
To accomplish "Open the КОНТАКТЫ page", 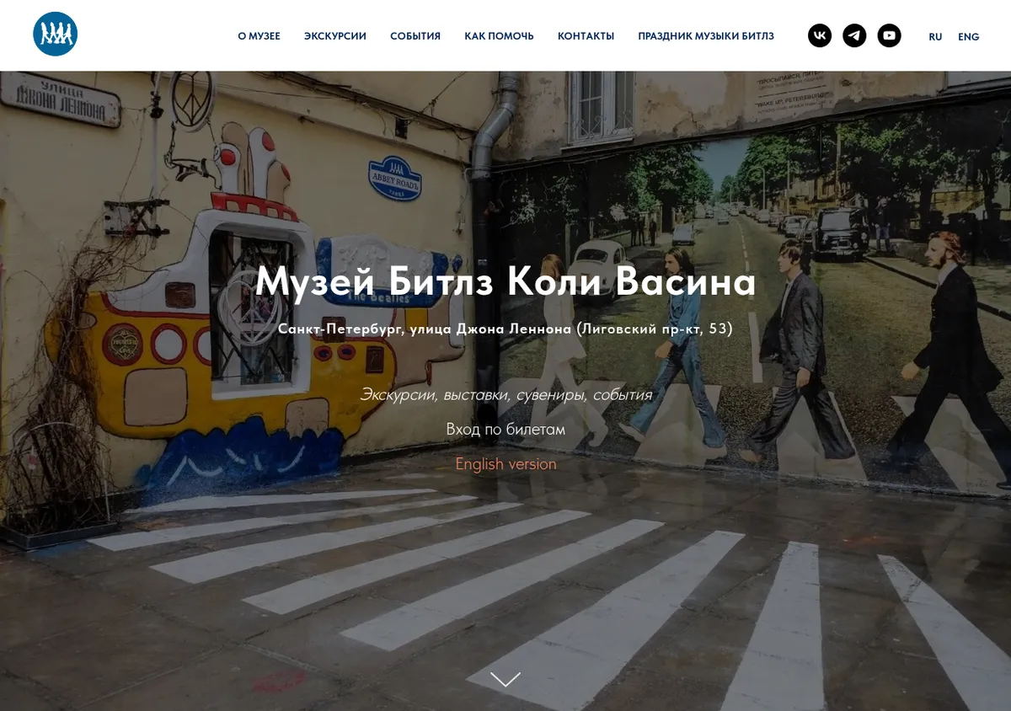I will coord(586,36).
